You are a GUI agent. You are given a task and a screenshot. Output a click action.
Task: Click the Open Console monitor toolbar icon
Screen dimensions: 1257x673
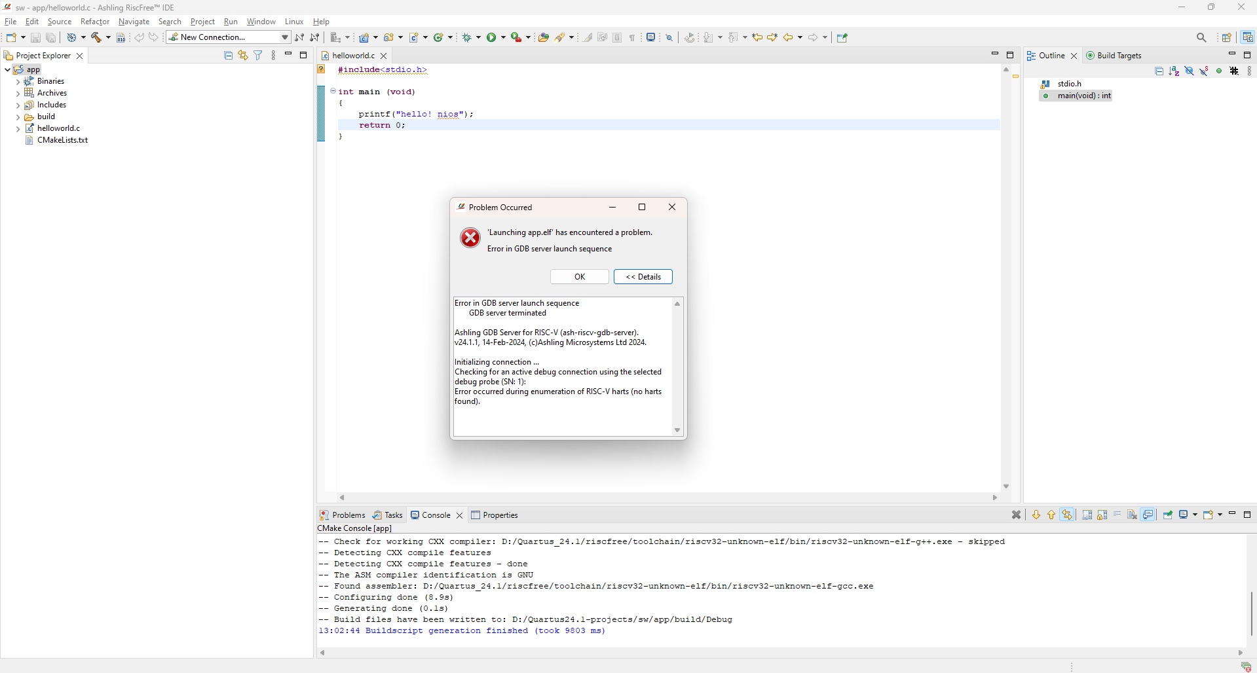650,37
